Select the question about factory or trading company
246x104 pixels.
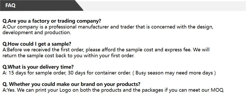coord(52,21)
